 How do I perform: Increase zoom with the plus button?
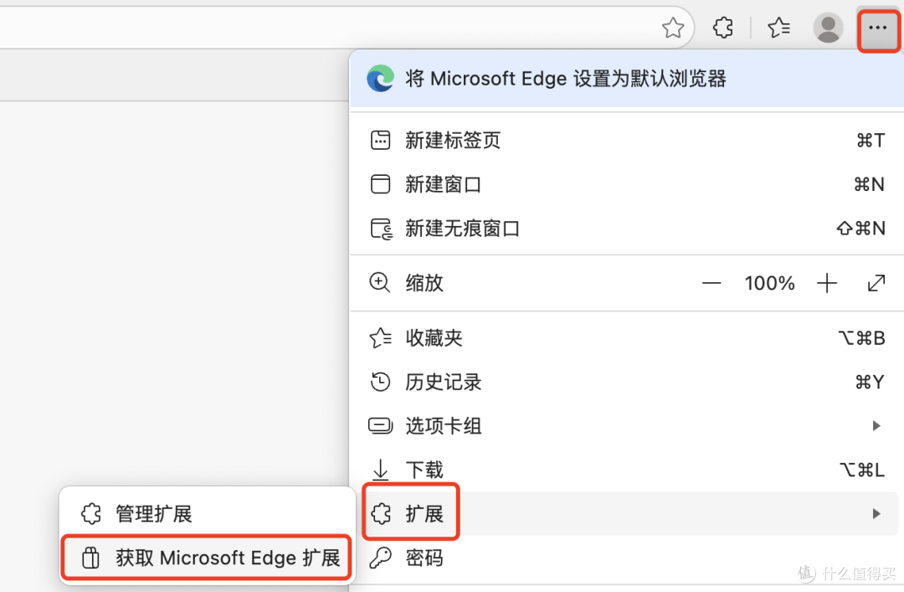point(827,283)
